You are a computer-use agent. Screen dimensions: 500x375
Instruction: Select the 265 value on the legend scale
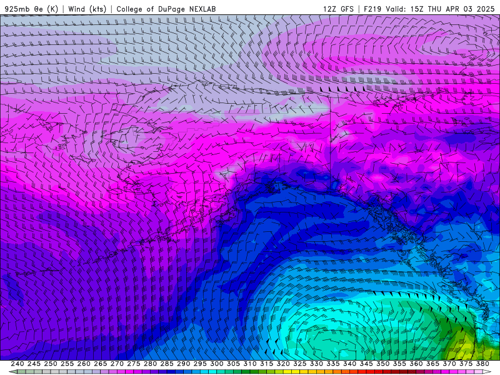point(100,364)
